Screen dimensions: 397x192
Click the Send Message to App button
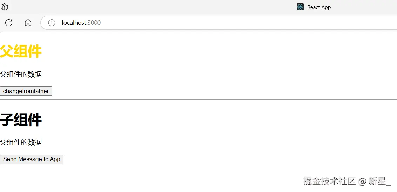(x=32, y=159)
